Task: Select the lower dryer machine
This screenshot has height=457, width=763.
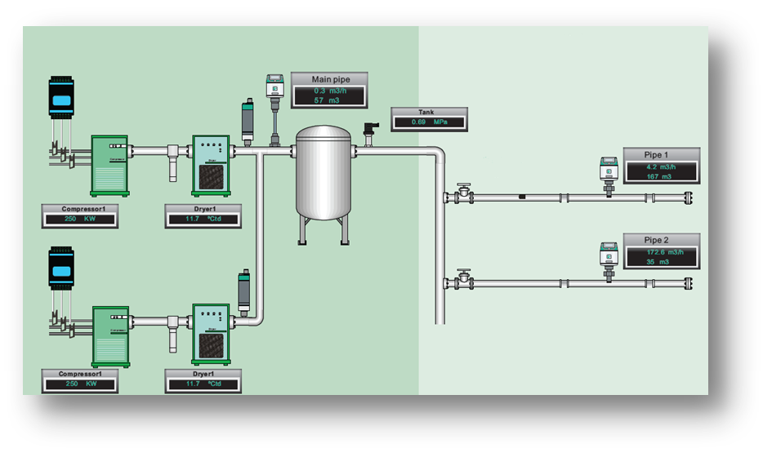Action: coord(211,335)
